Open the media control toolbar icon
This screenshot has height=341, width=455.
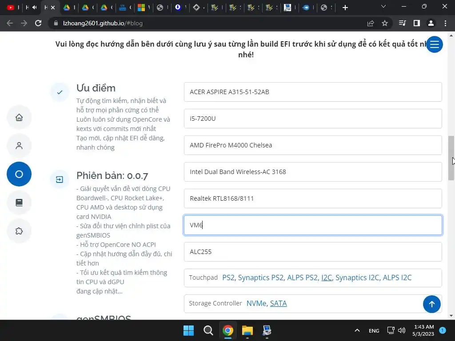pyautogui.click(x=403, y=23)
